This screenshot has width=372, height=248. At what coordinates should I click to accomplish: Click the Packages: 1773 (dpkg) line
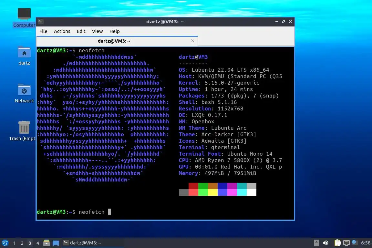(229, 96)
